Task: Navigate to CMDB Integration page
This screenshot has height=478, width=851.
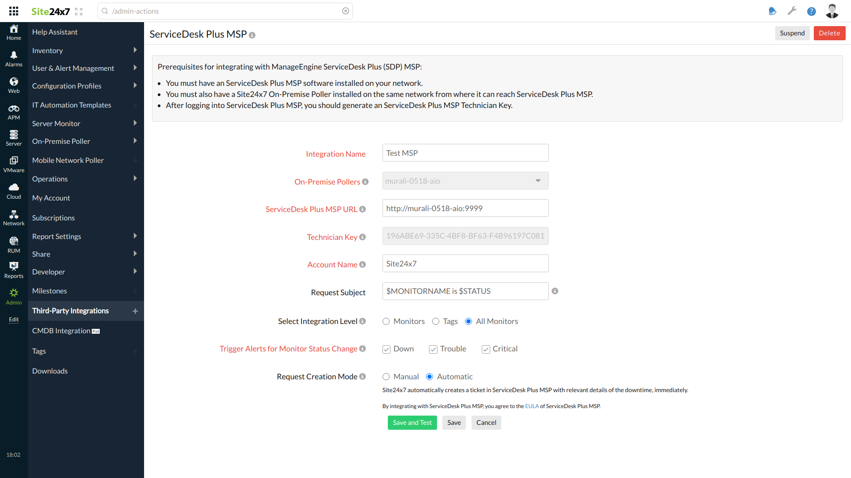Action: click(x=66, y=330)
